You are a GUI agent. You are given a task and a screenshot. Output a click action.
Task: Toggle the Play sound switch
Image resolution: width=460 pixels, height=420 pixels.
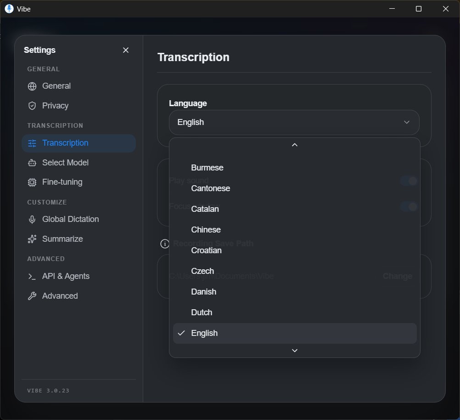pos(409,181)
